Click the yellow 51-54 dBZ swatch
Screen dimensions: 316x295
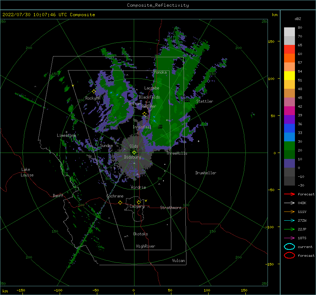[x=289, y=75]
